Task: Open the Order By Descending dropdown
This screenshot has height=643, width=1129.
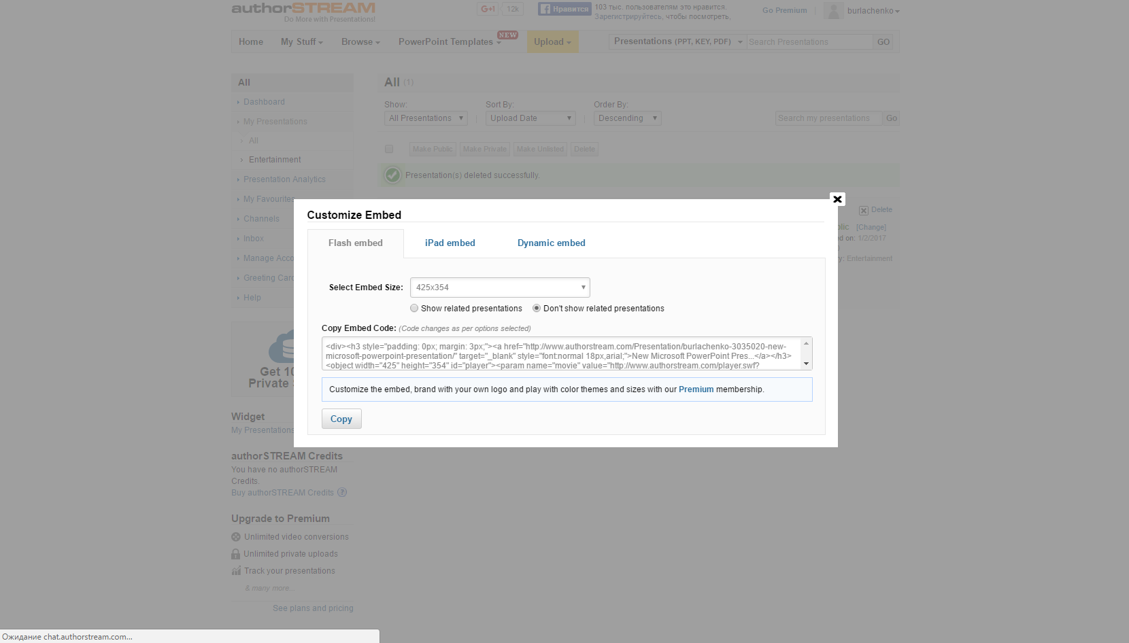Action: (627, 118)
